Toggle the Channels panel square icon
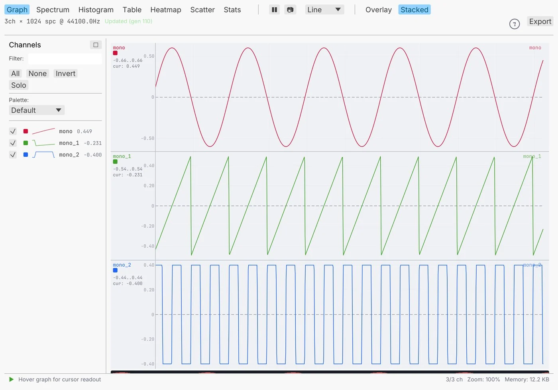Viewport: 558px width, 390px height. (96, 45)
